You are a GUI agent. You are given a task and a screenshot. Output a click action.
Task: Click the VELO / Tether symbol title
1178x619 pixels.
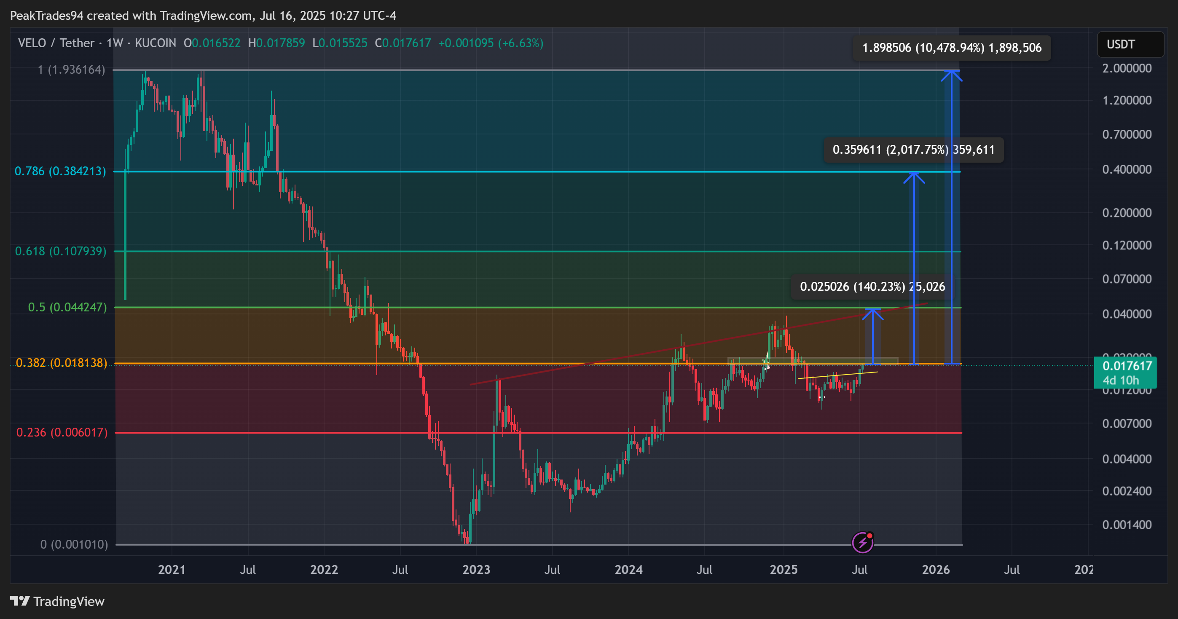coord(56,43)
